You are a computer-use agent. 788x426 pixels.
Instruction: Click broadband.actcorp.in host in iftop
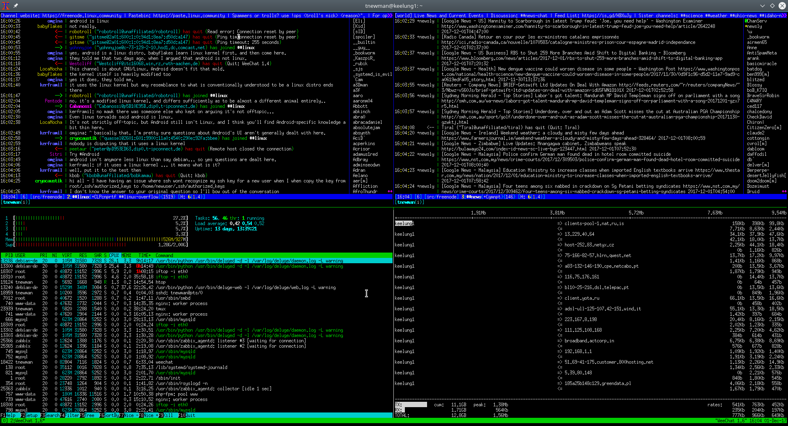pyautogui.click(x=589, y=341)
